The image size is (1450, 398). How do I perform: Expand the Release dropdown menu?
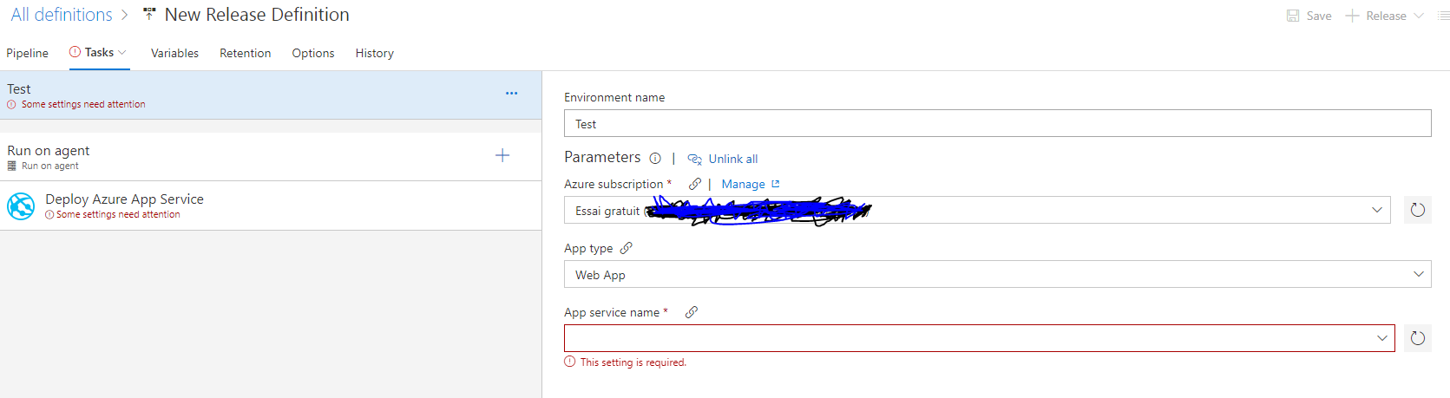click(1419, 16)
